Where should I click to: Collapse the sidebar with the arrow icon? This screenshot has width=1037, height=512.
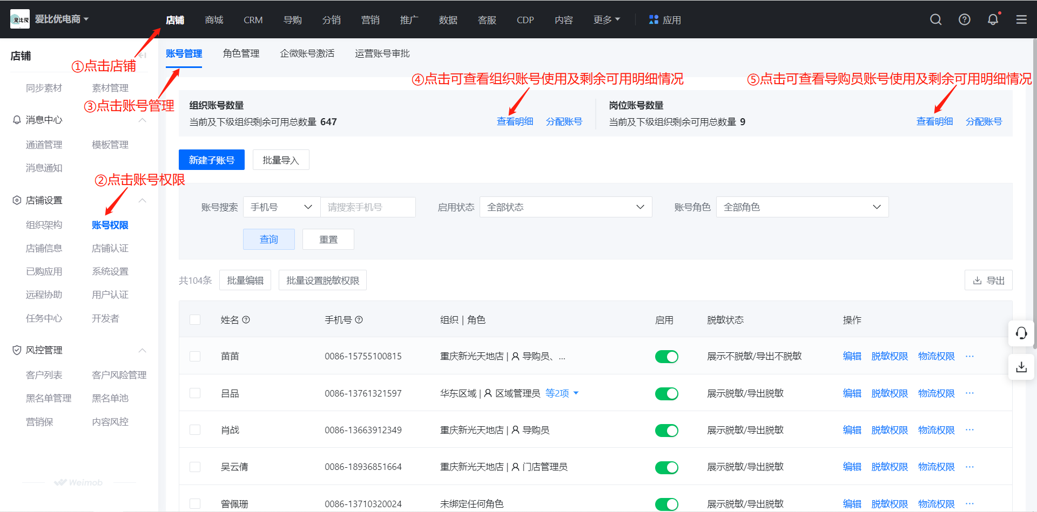(142, 56)
